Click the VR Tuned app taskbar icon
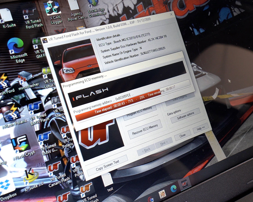Image resolution: width=253 pixels, height=202 pixels. point(184,184)
